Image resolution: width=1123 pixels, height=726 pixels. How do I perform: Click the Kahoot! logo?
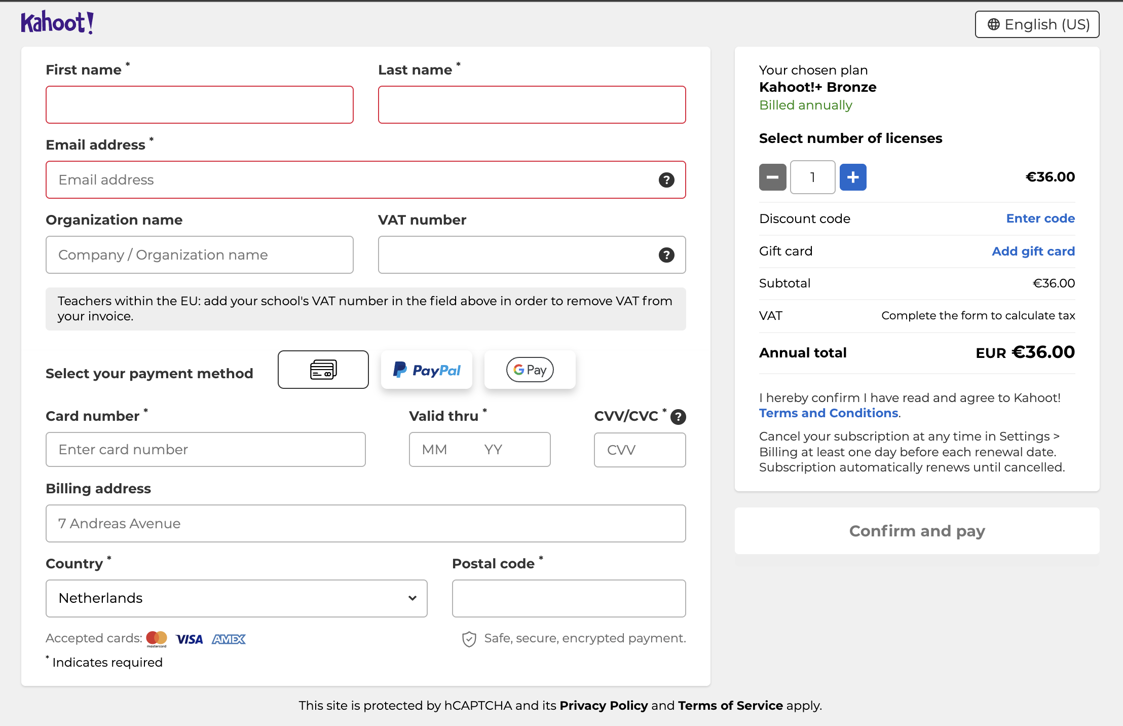click(57, 22)
